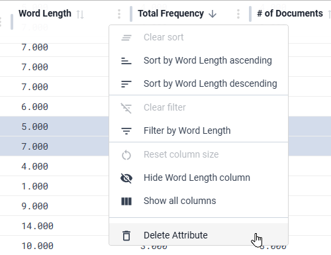
Task: Select Sort by Word Length descending
Action: (199, 83)
